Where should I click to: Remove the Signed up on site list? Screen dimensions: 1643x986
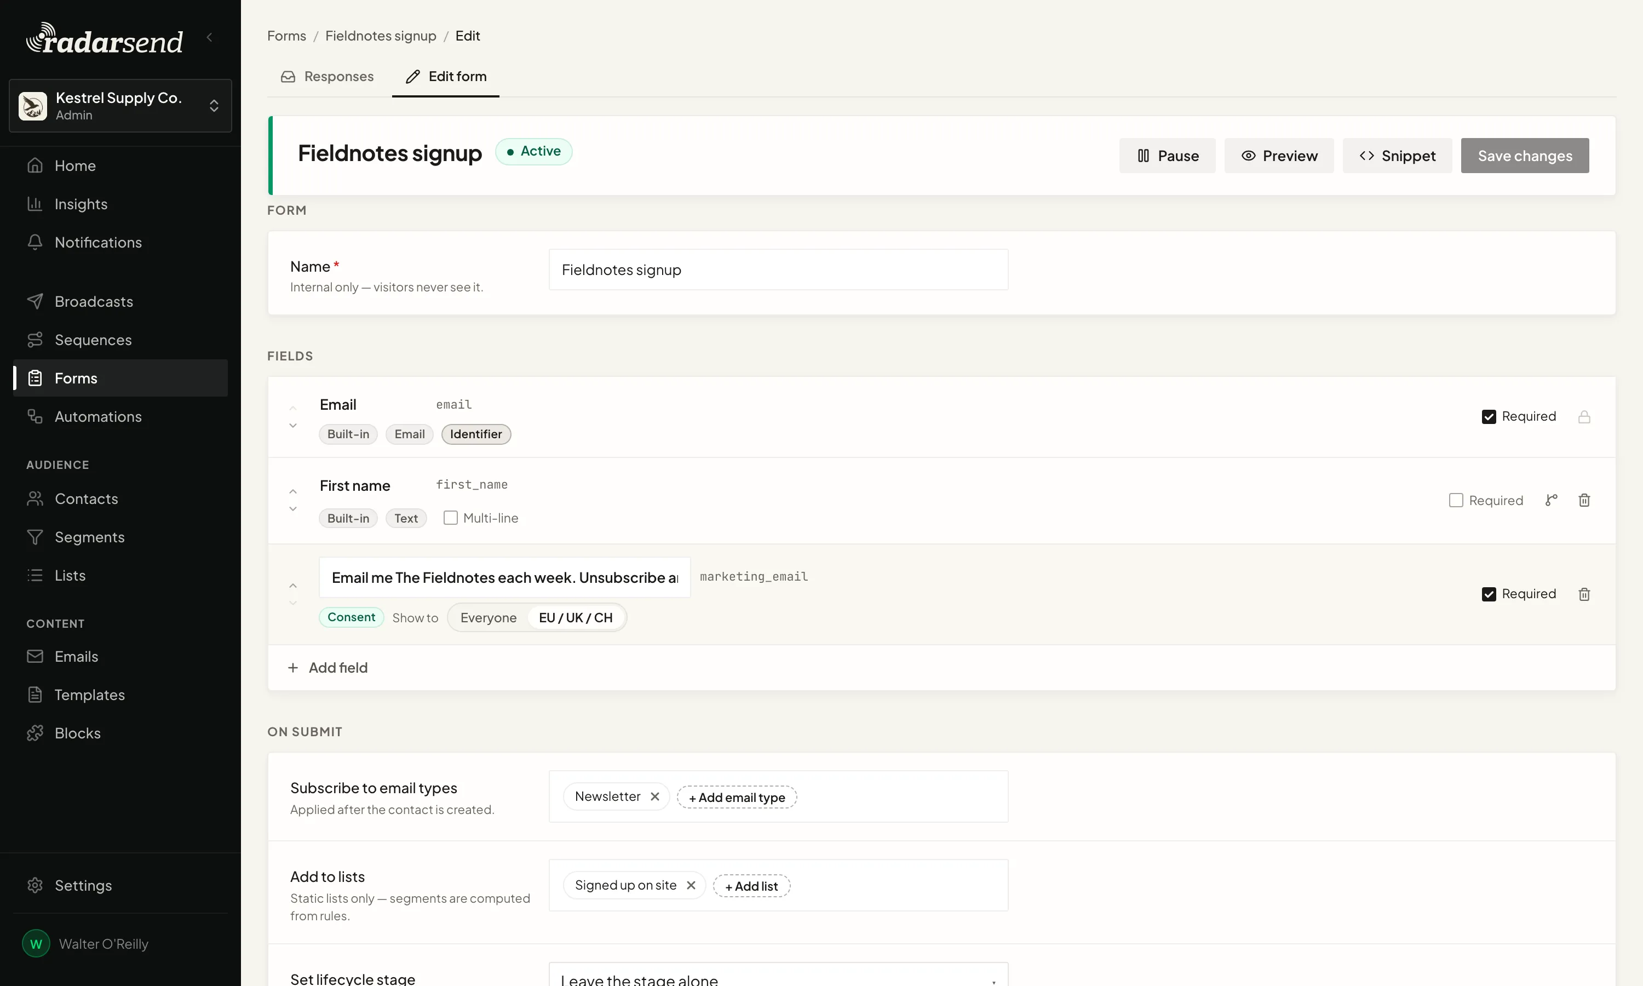point(691,886)
